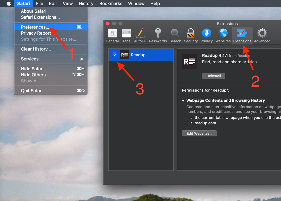Select the Extensions compass pane
This screenshot has height=201, width=281.
click(242, 36)
